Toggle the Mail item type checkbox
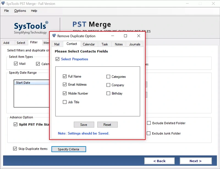220x169 pixels. (16, 64)
